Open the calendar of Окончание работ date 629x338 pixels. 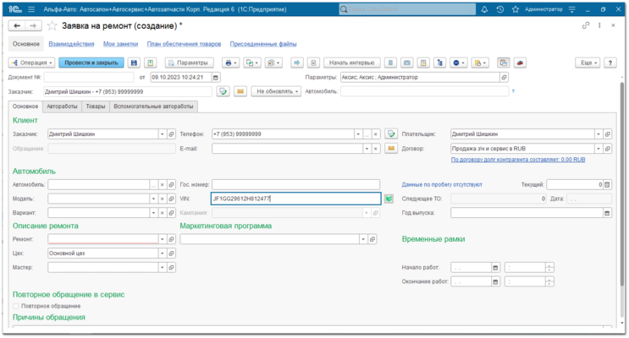495,282
